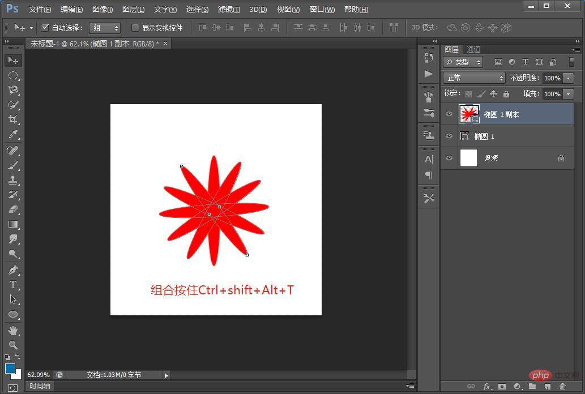The width and height of the screenshot is (585, 394).
Task: Select the Pen tool
Action: pos(13,270)
